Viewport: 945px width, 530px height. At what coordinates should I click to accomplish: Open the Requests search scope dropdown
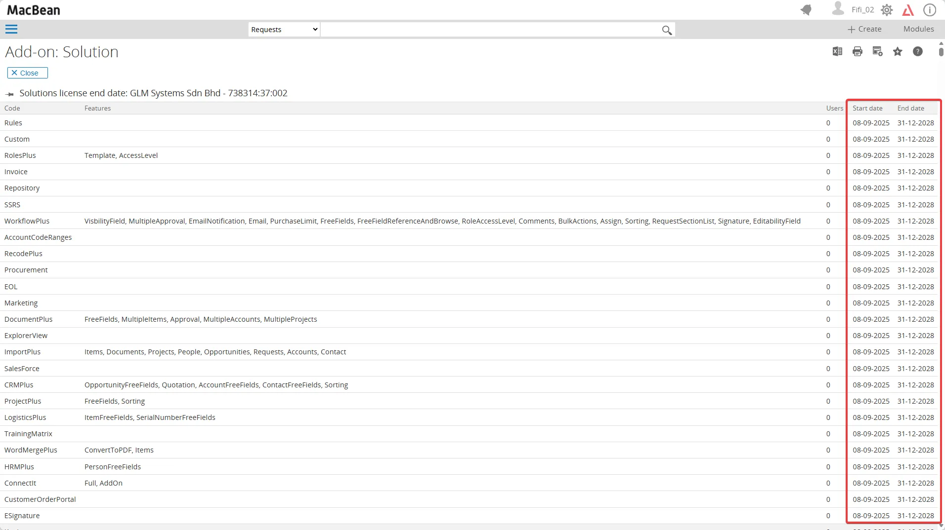(x=284, y=30)
